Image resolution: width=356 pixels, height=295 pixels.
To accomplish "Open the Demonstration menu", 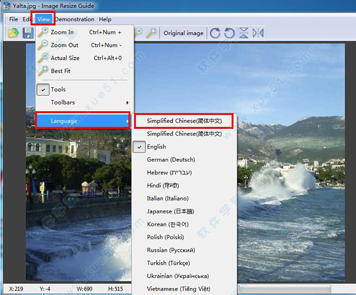I will (75, 20).
